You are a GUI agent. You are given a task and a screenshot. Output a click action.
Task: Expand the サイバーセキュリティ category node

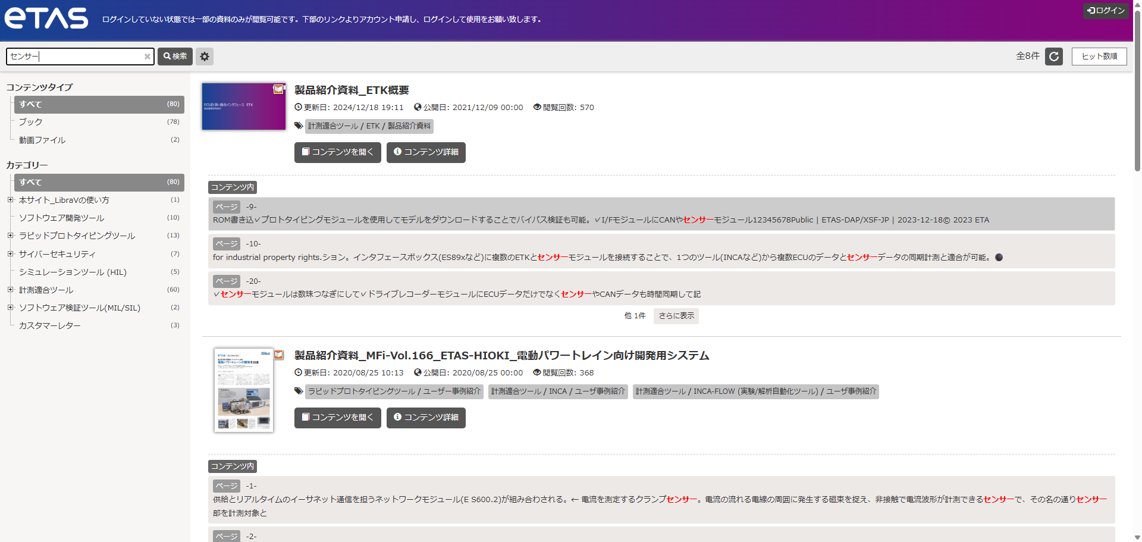(x=10, y=254)
